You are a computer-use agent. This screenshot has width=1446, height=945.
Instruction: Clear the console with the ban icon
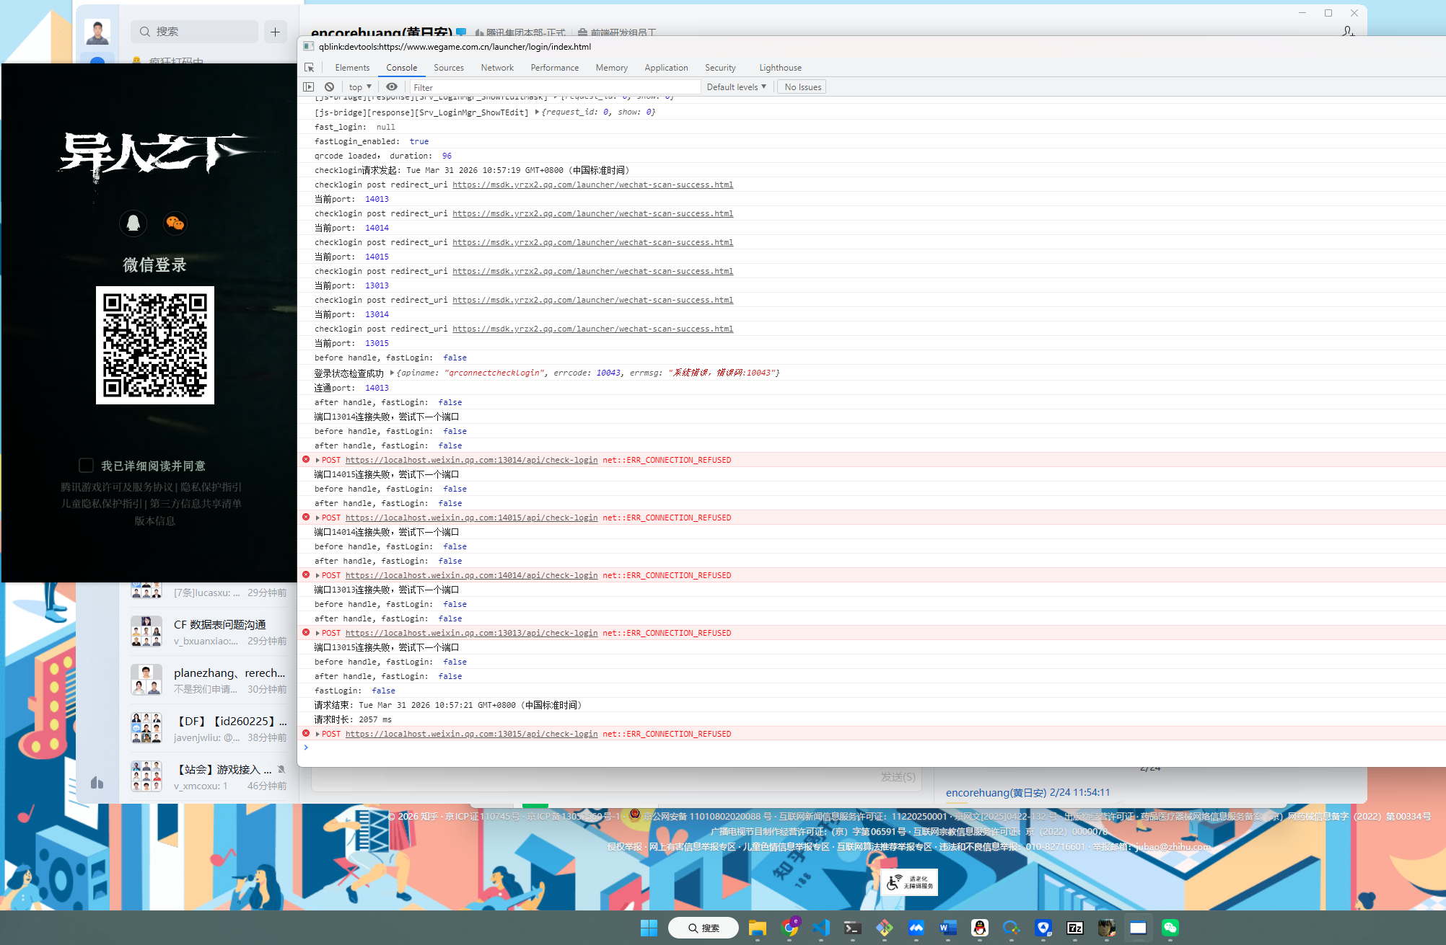tap(329, 87)
